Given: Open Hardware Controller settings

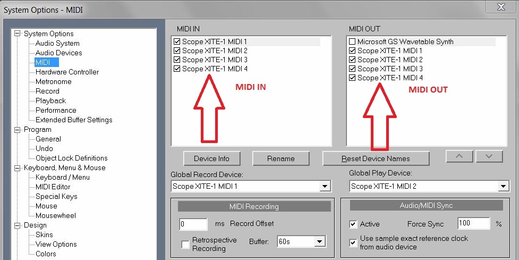Looking at the screenshot, I should (67, 72).
